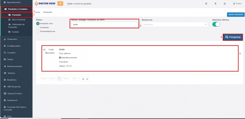Open notifications bell icon

point(216,4)
